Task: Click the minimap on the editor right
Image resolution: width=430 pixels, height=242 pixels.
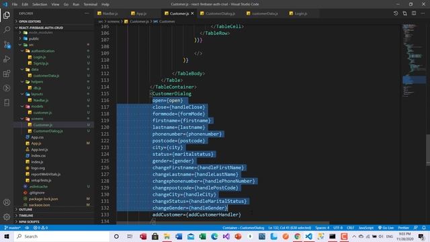Action: pyautogui.click(x=414, y=61)
